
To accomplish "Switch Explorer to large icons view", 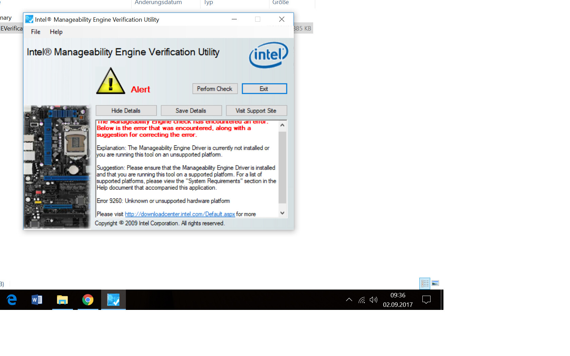I will (435, 283).
